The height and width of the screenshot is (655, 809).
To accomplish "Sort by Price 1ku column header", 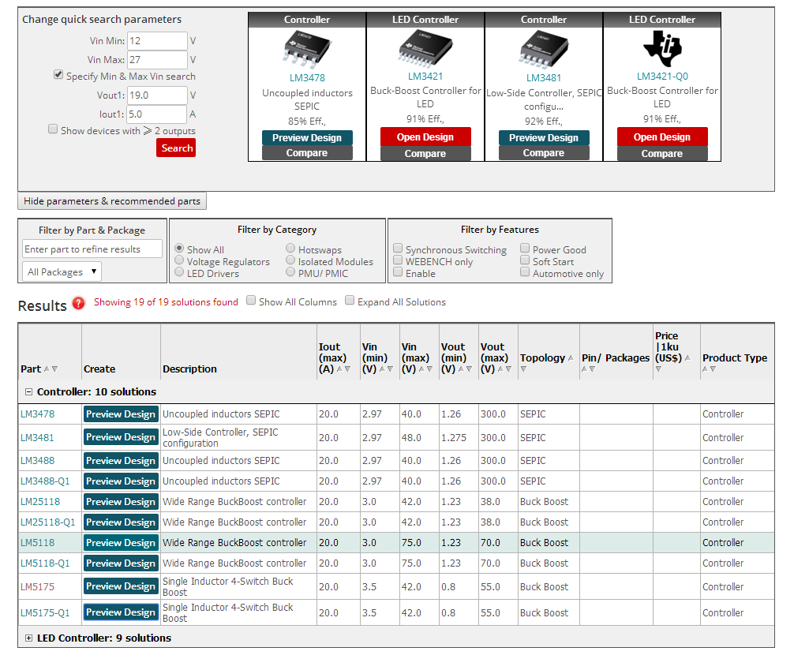I will pos(669,347).
